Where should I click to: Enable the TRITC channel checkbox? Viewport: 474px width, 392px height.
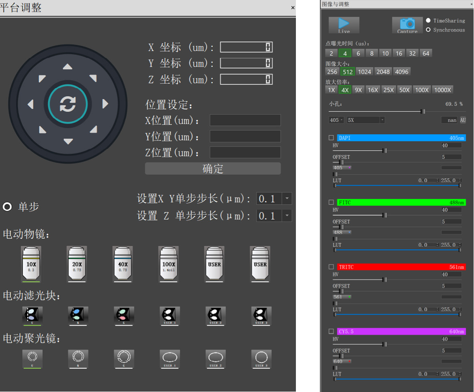point(331,267)
